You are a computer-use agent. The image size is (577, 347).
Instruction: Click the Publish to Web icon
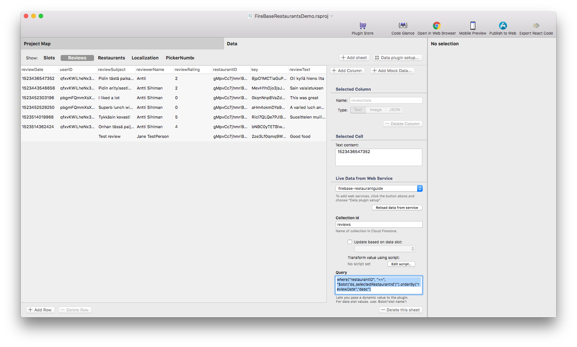503,26
